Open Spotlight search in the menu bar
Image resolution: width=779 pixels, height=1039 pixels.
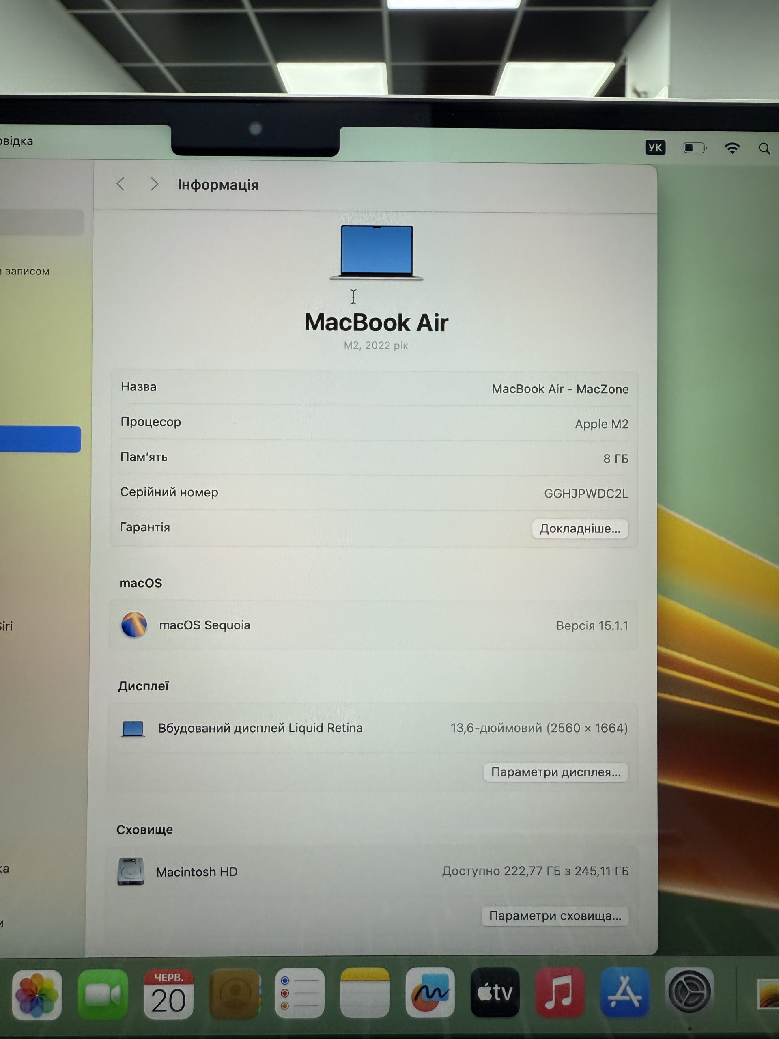pyautogui.click(x=764, y=149)
